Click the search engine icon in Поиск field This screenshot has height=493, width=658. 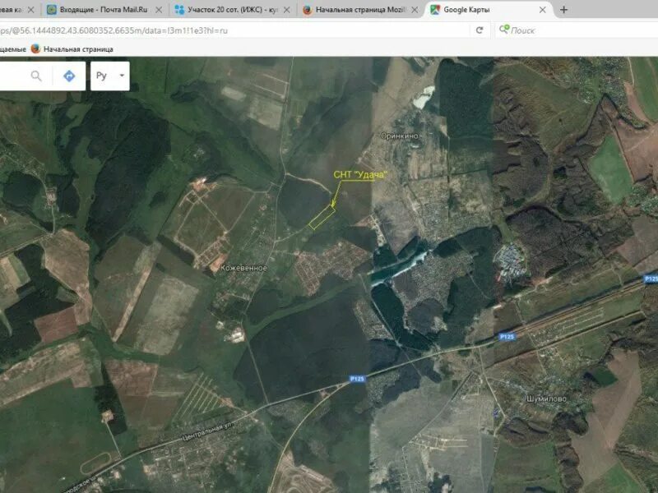(x=504, y=30)
